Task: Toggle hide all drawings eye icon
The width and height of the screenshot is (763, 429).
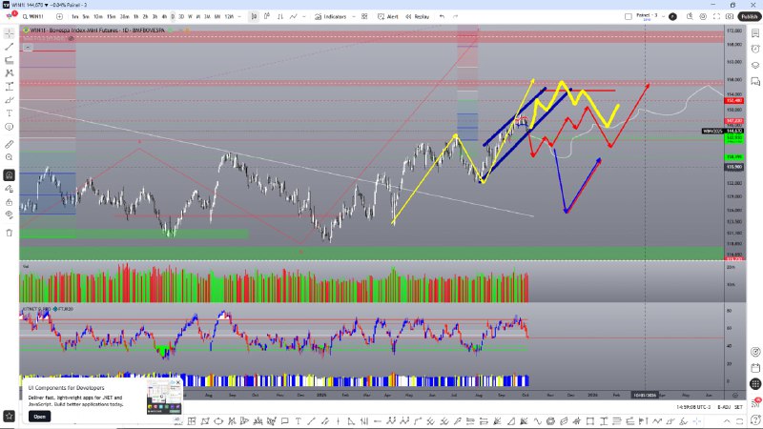Action: point(10,215)
